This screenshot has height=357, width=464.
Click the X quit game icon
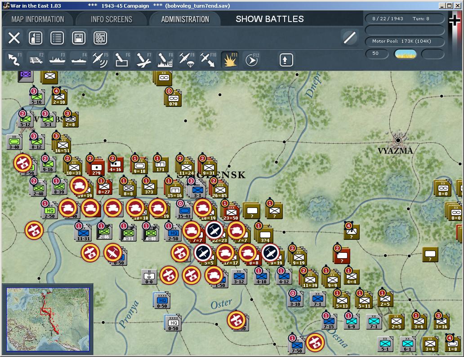coord(14,38)
